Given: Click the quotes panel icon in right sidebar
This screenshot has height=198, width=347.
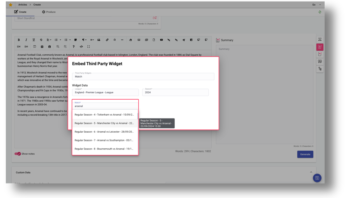Looking at the screenshot, I should (320, 61).
